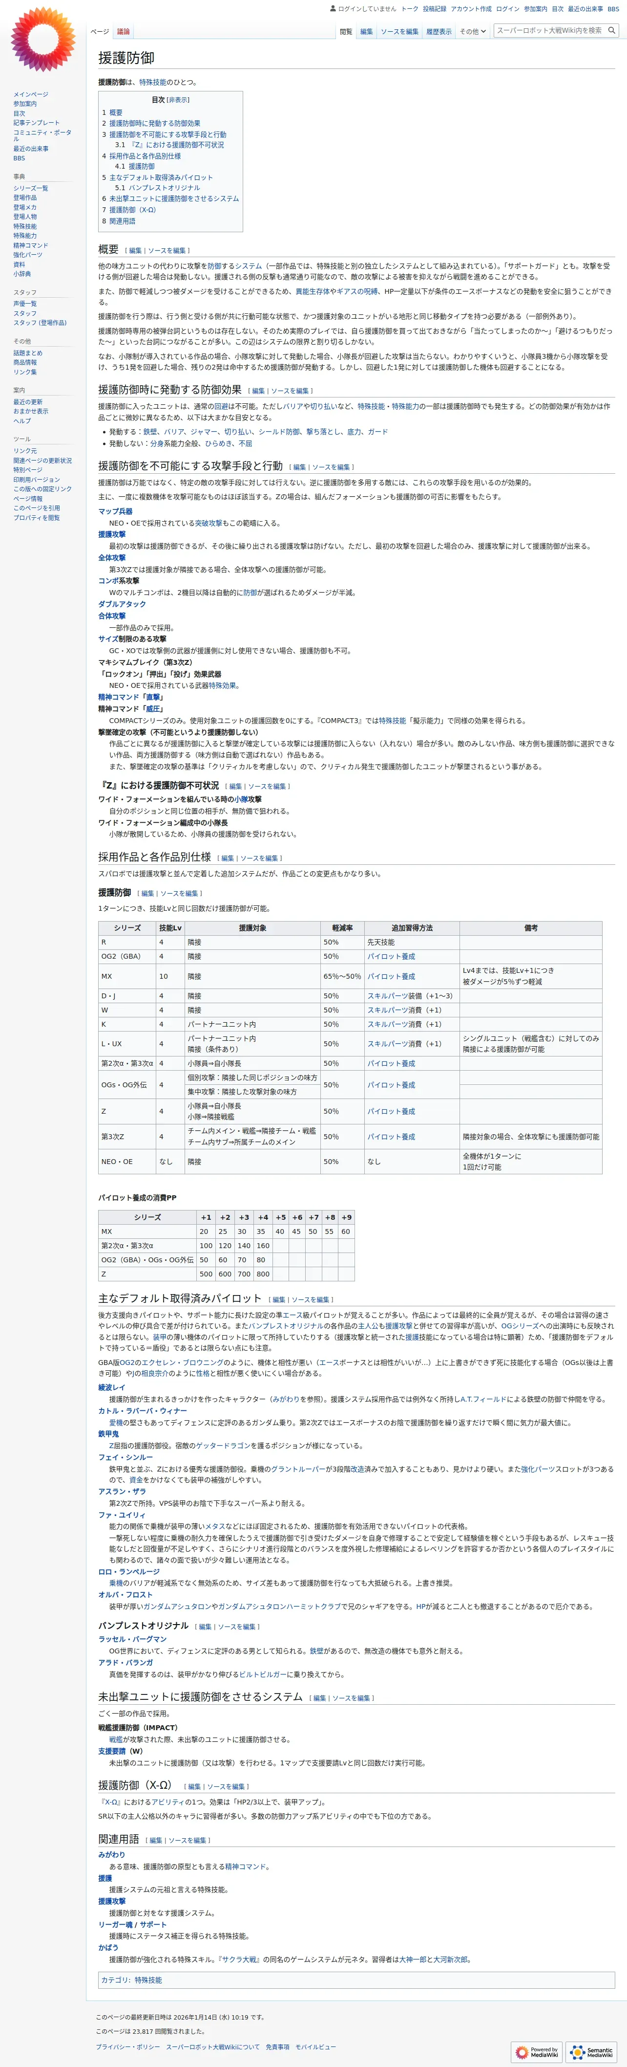This screenshot has height=2067, width=627.
Task: Click おまかせ表示 in the sidebar
Action: [x=30, y=412]
